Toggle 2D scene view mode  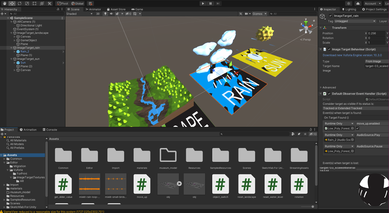pyautogui.click(x=98, y=14)
